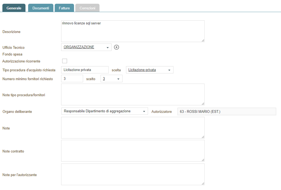Click the Note per l'autorizzante text area
281x190 pixels.
tap(133, 174)
